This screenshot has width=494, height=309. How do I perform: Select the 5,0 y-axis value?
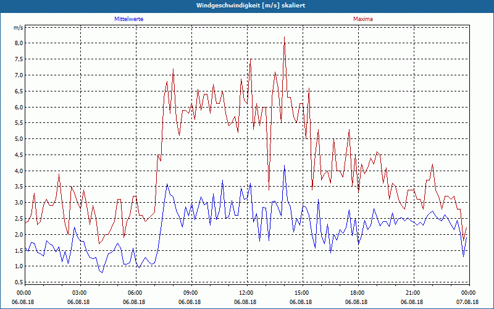(x=20, y=139)
